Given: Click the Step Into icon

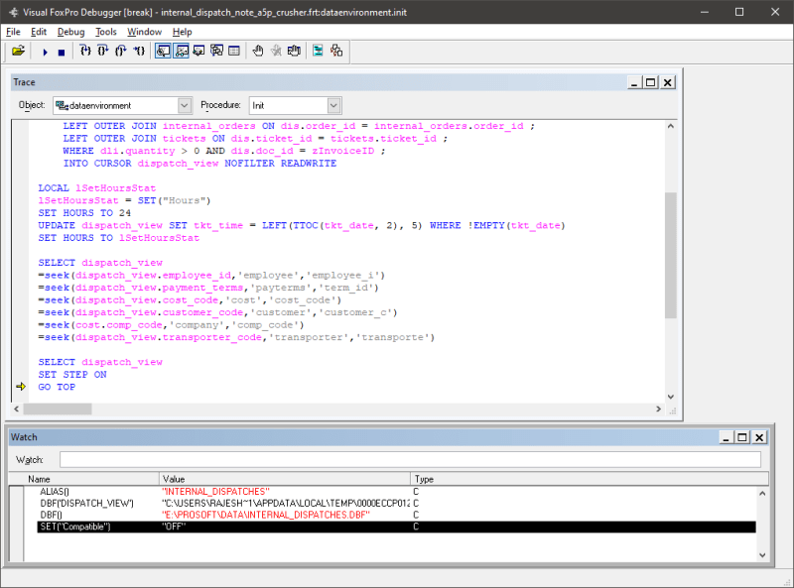Looking at the screenshot, I should pyautogui.click(x=85, y=51).
